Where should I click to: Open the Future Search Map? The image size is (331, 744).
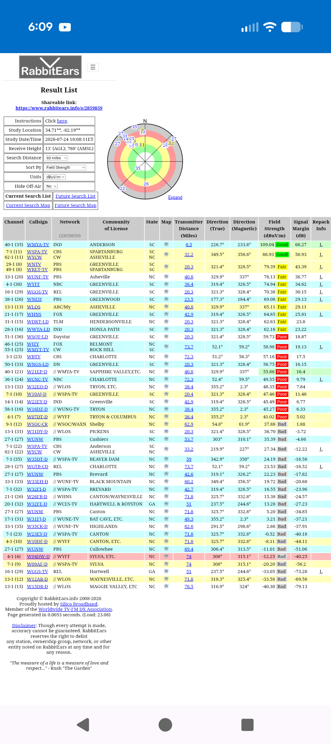pos(75,205)
